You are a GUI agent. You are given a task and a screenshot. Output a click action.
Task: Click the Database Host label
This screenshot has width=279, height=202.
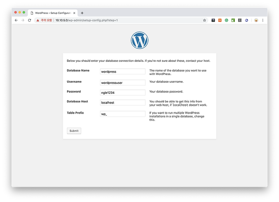pos(77,102)
